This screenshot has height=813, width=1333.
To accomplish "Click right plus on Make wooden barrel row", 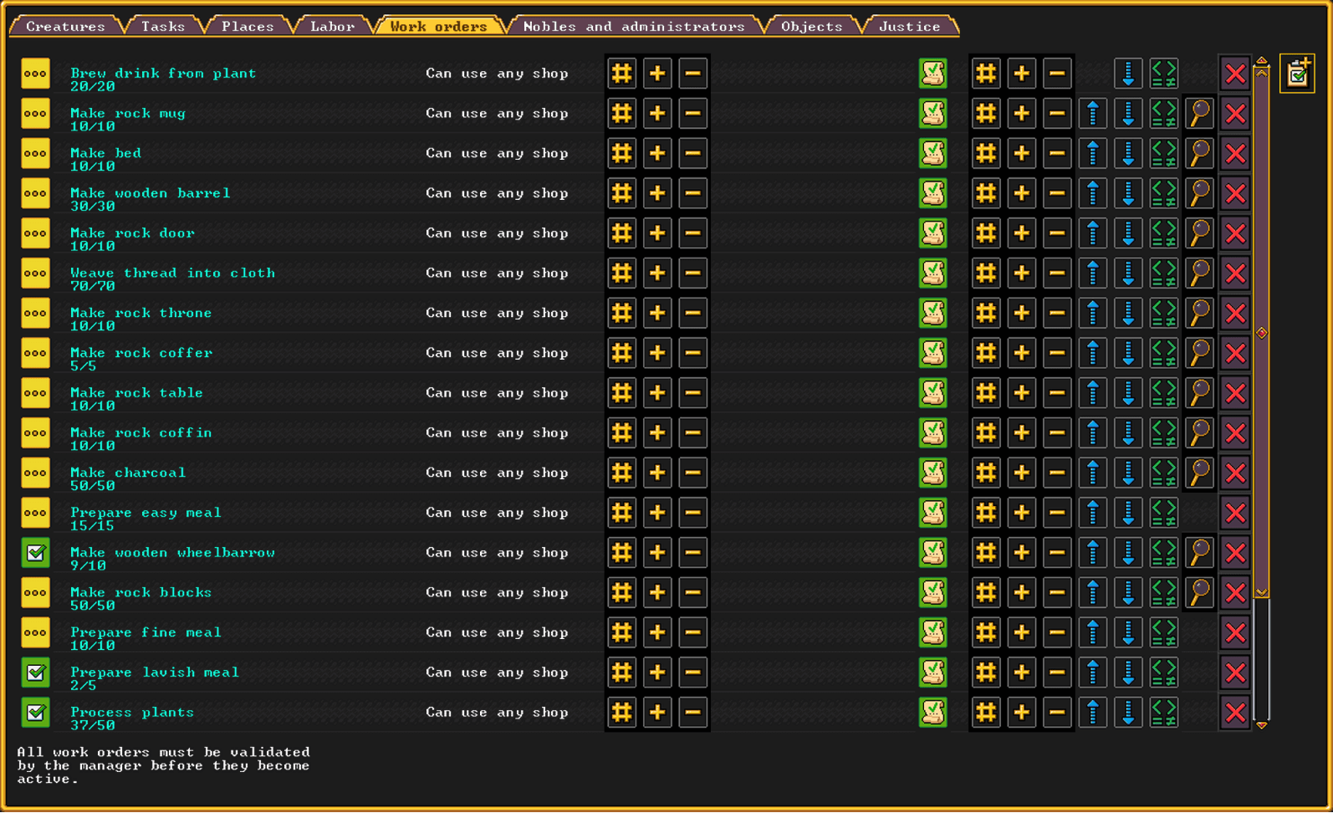I will tap(1022, 193).
